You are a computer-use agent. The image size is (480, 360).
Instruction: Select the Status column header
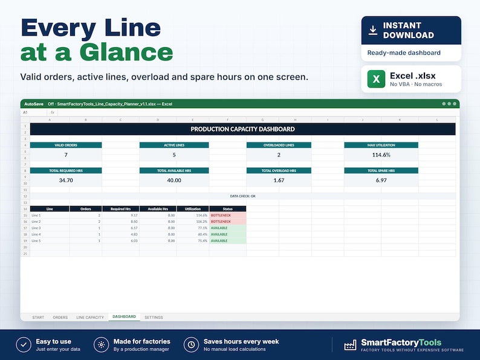228,209
